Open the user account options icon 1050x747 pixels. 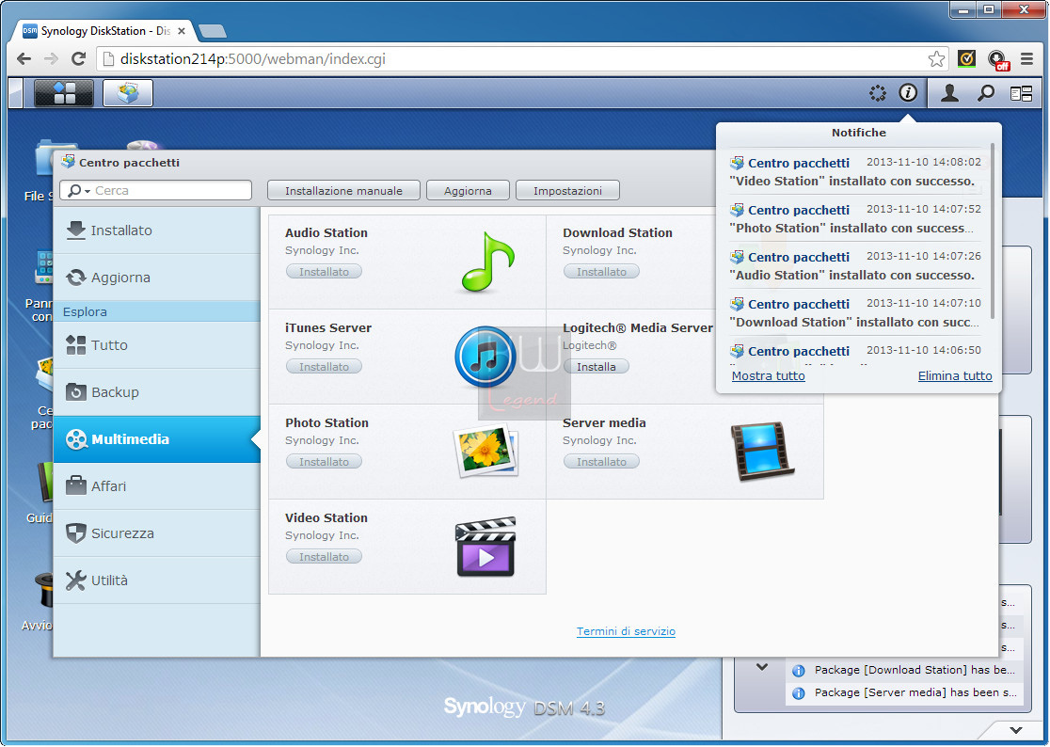tap(949, 93)
